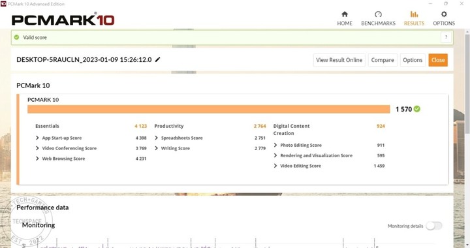Click the green valid score check icon

(x=16, y=37)
